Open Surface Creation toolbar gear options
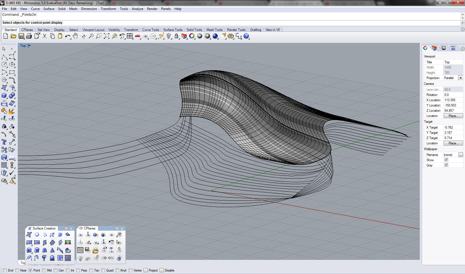 tap(66, 228)
